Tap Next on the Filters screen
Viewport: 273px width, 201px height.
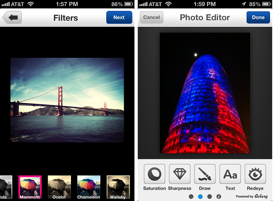[x=119, y=17]
